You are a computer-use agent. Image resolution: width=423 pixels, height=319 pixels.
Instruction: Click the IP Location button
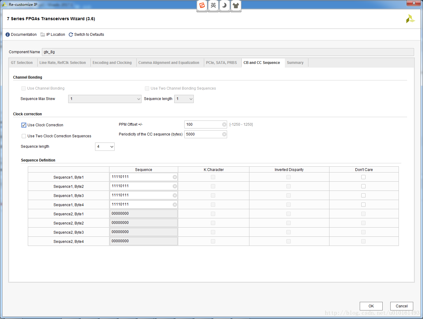coord(56,35)
